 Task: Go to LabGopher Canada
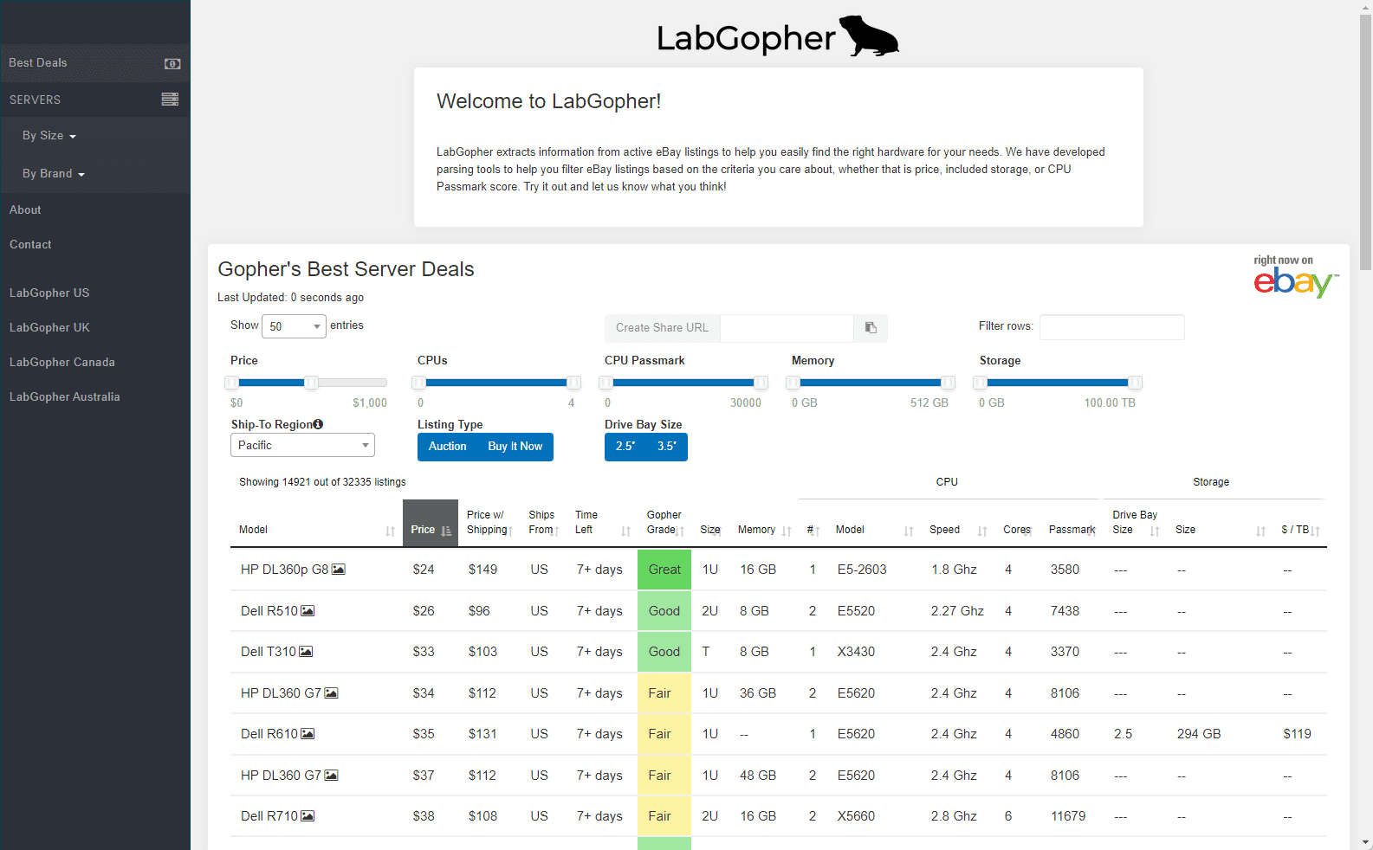pos(62,363)
